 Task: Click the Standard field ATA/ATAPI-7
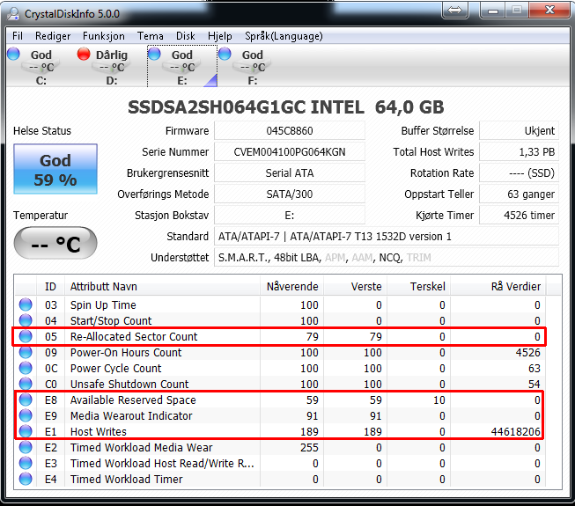[x=387, y=237]
